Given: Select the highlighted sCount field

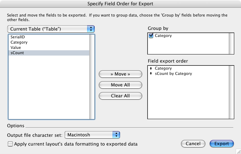Looking at the screenshot, I should tap(49, 53).
